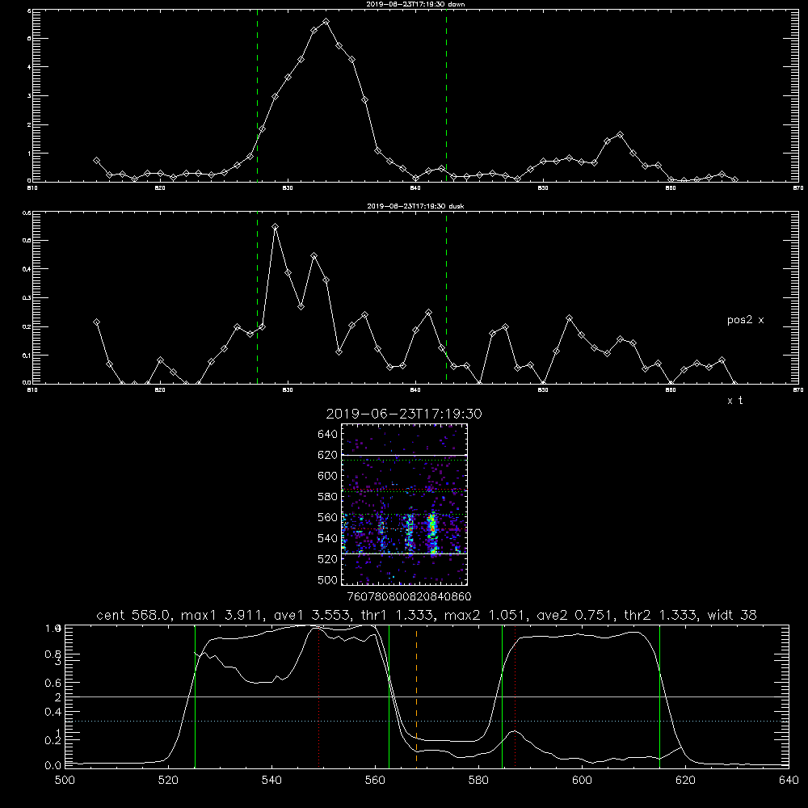Click the 500 label on bottom plot x-axis
Image resolution: width=808 pixels, height=808 pixels.
click(65, 781)
